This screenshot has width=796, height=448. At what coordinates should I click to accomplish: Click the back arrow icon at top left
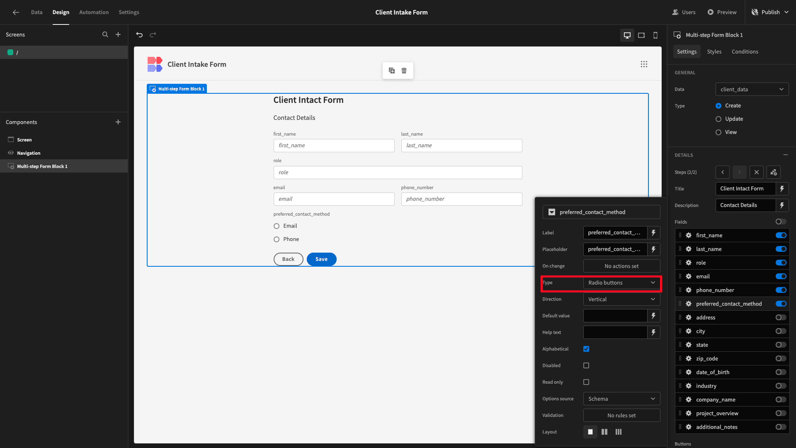16,12
